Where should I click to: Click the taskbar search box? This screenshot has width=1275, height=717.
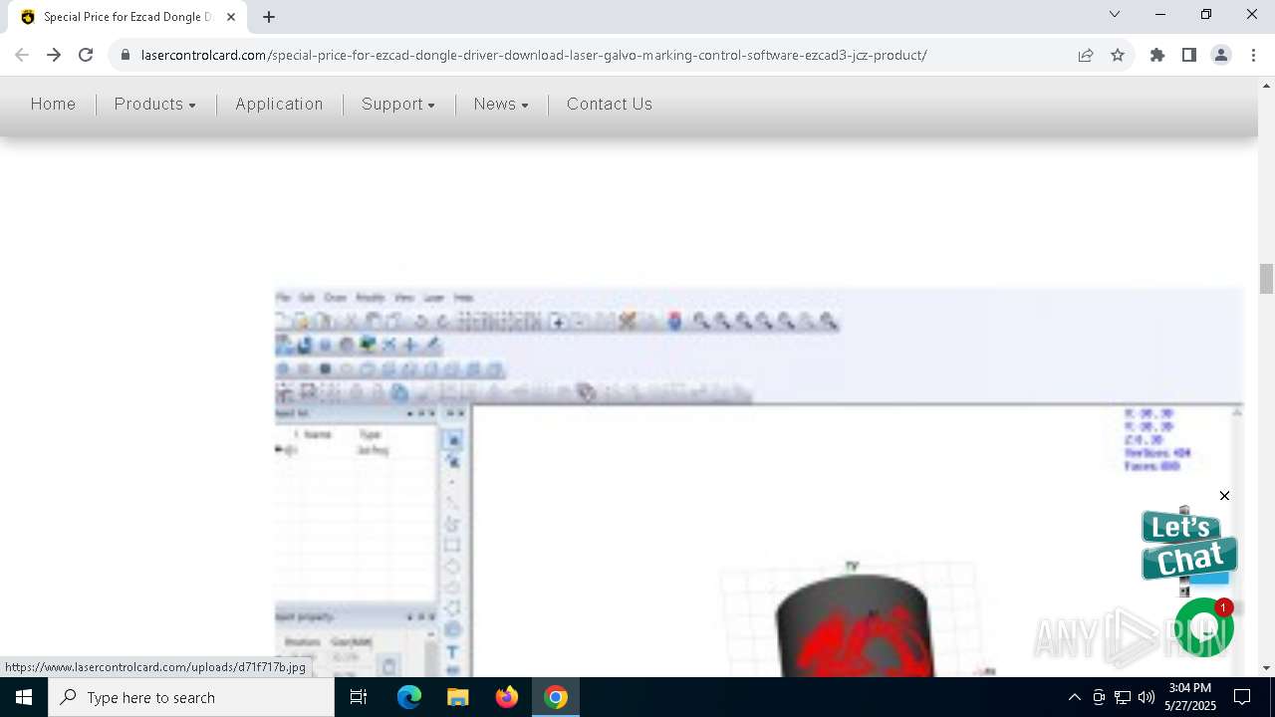(191, 697)
